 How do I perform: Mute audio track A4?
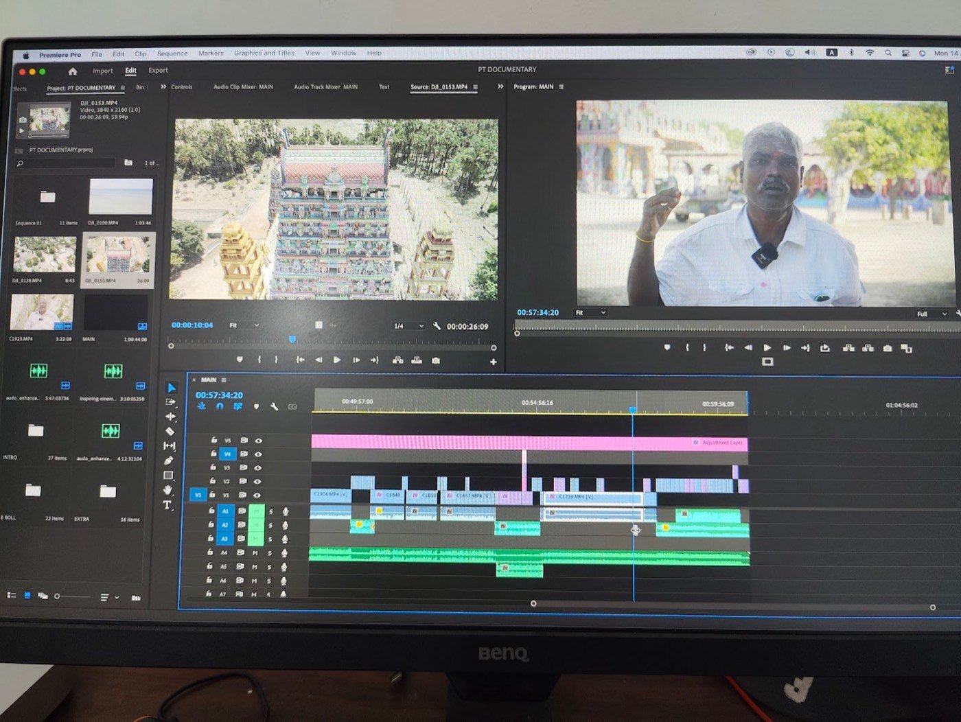(x=255, y=553)
